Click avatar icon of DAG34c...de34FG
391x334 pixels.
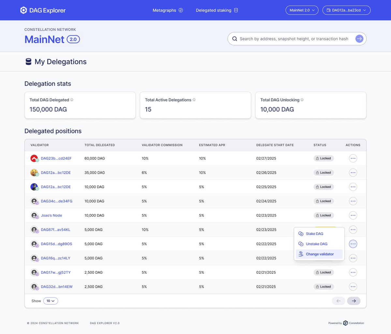[34, 201]
